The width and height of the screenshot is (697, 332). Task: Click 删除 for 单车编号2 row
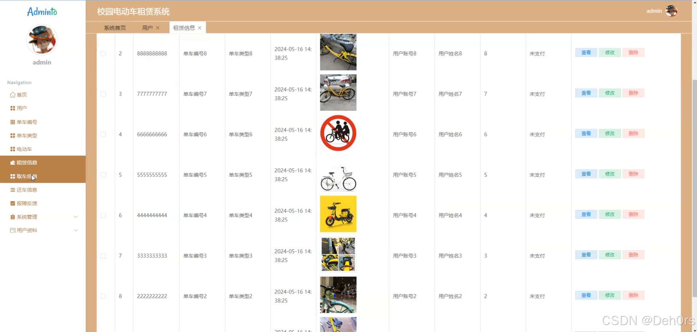coord(633,295)
